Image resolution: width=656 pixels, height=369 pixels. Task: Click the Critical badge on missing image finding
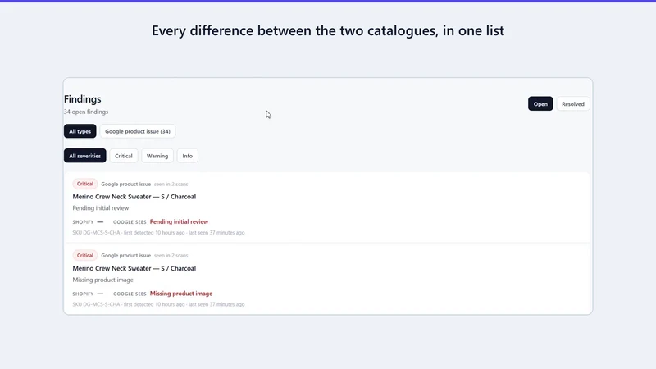tap(85, 255)
